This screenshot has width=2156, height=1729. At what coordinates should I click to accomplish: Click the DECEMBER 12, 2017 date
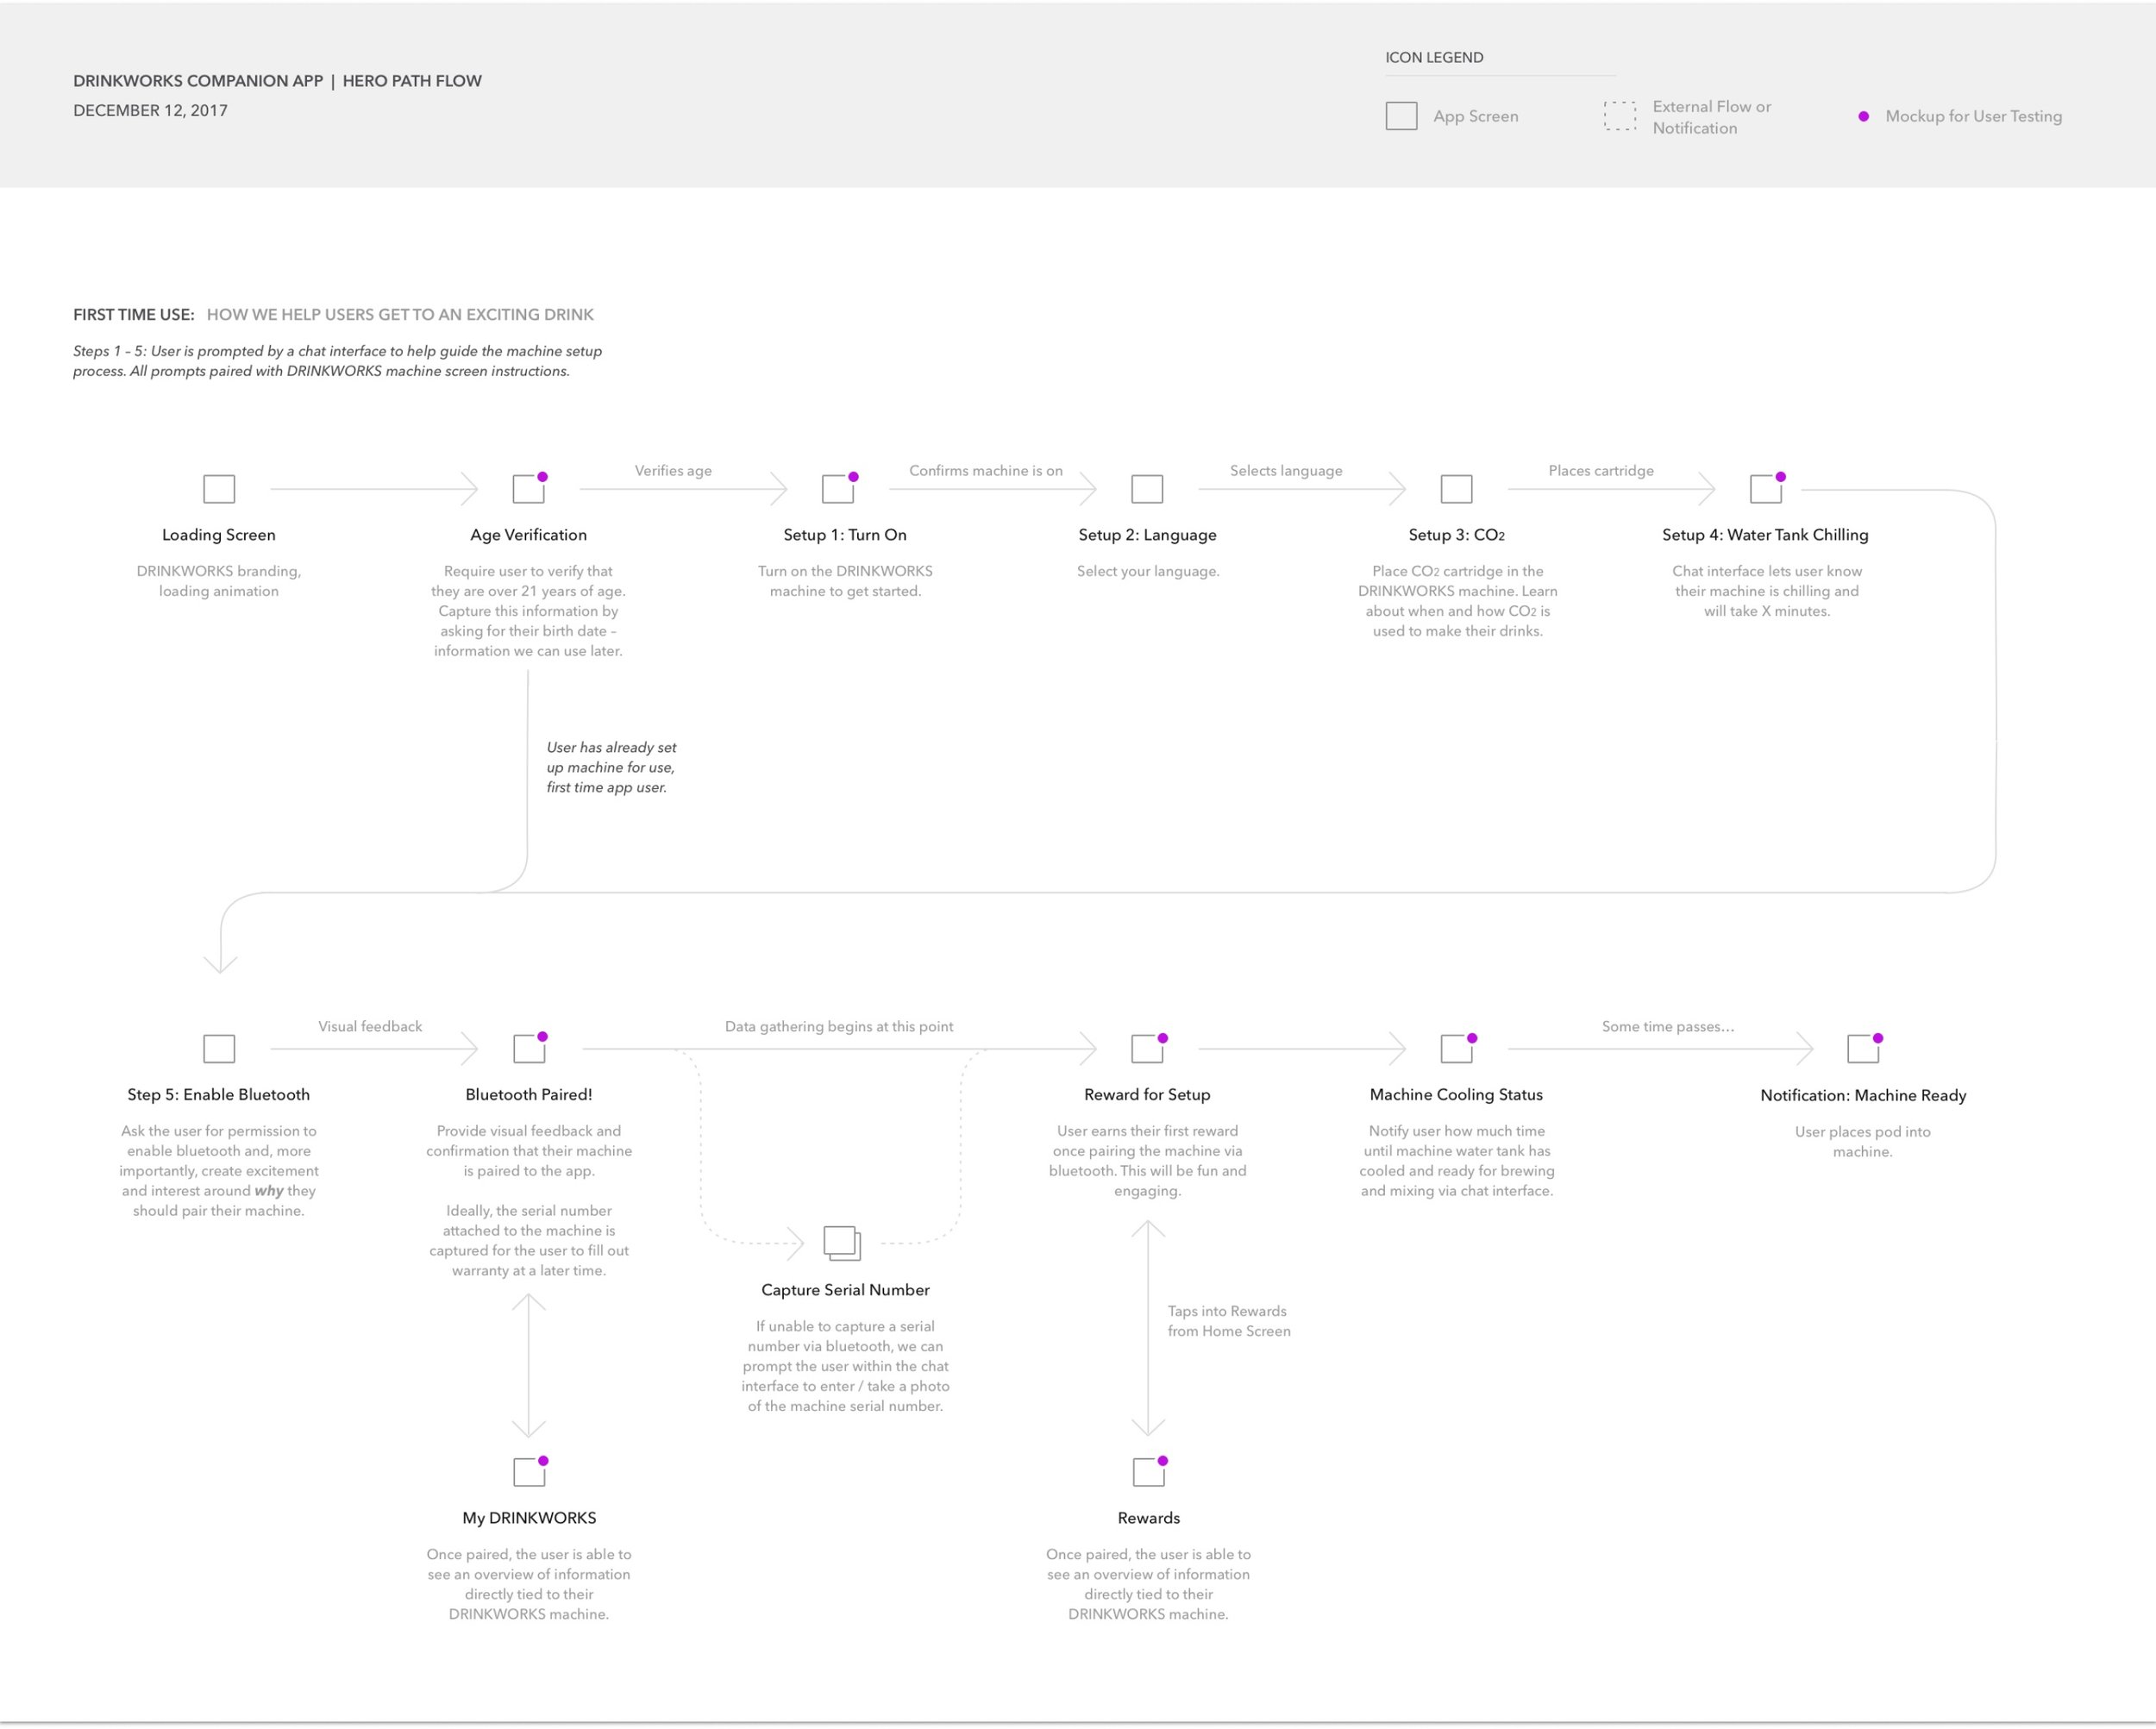(x=150, y=111)
